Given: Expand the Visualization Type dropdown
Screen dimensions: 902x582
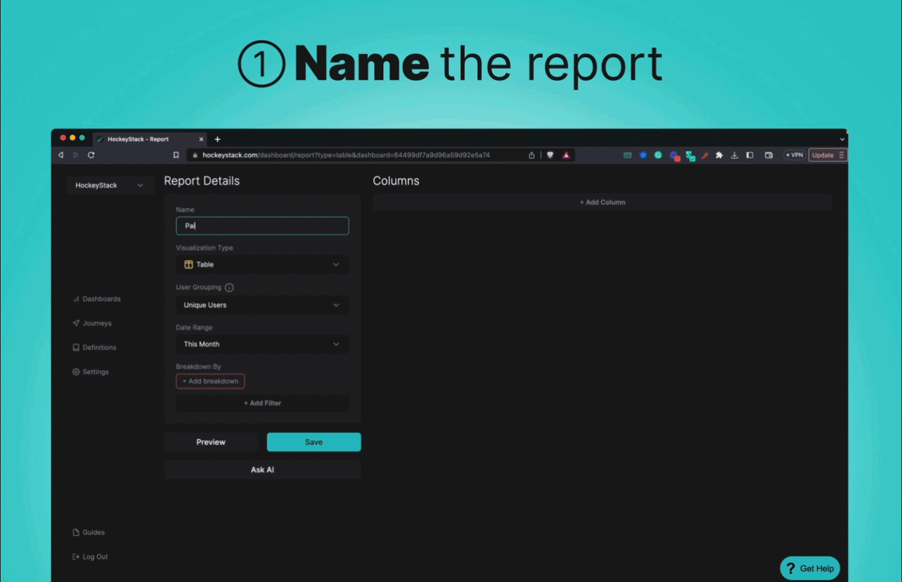Looking at the screenshot, I should coord(262,265).
